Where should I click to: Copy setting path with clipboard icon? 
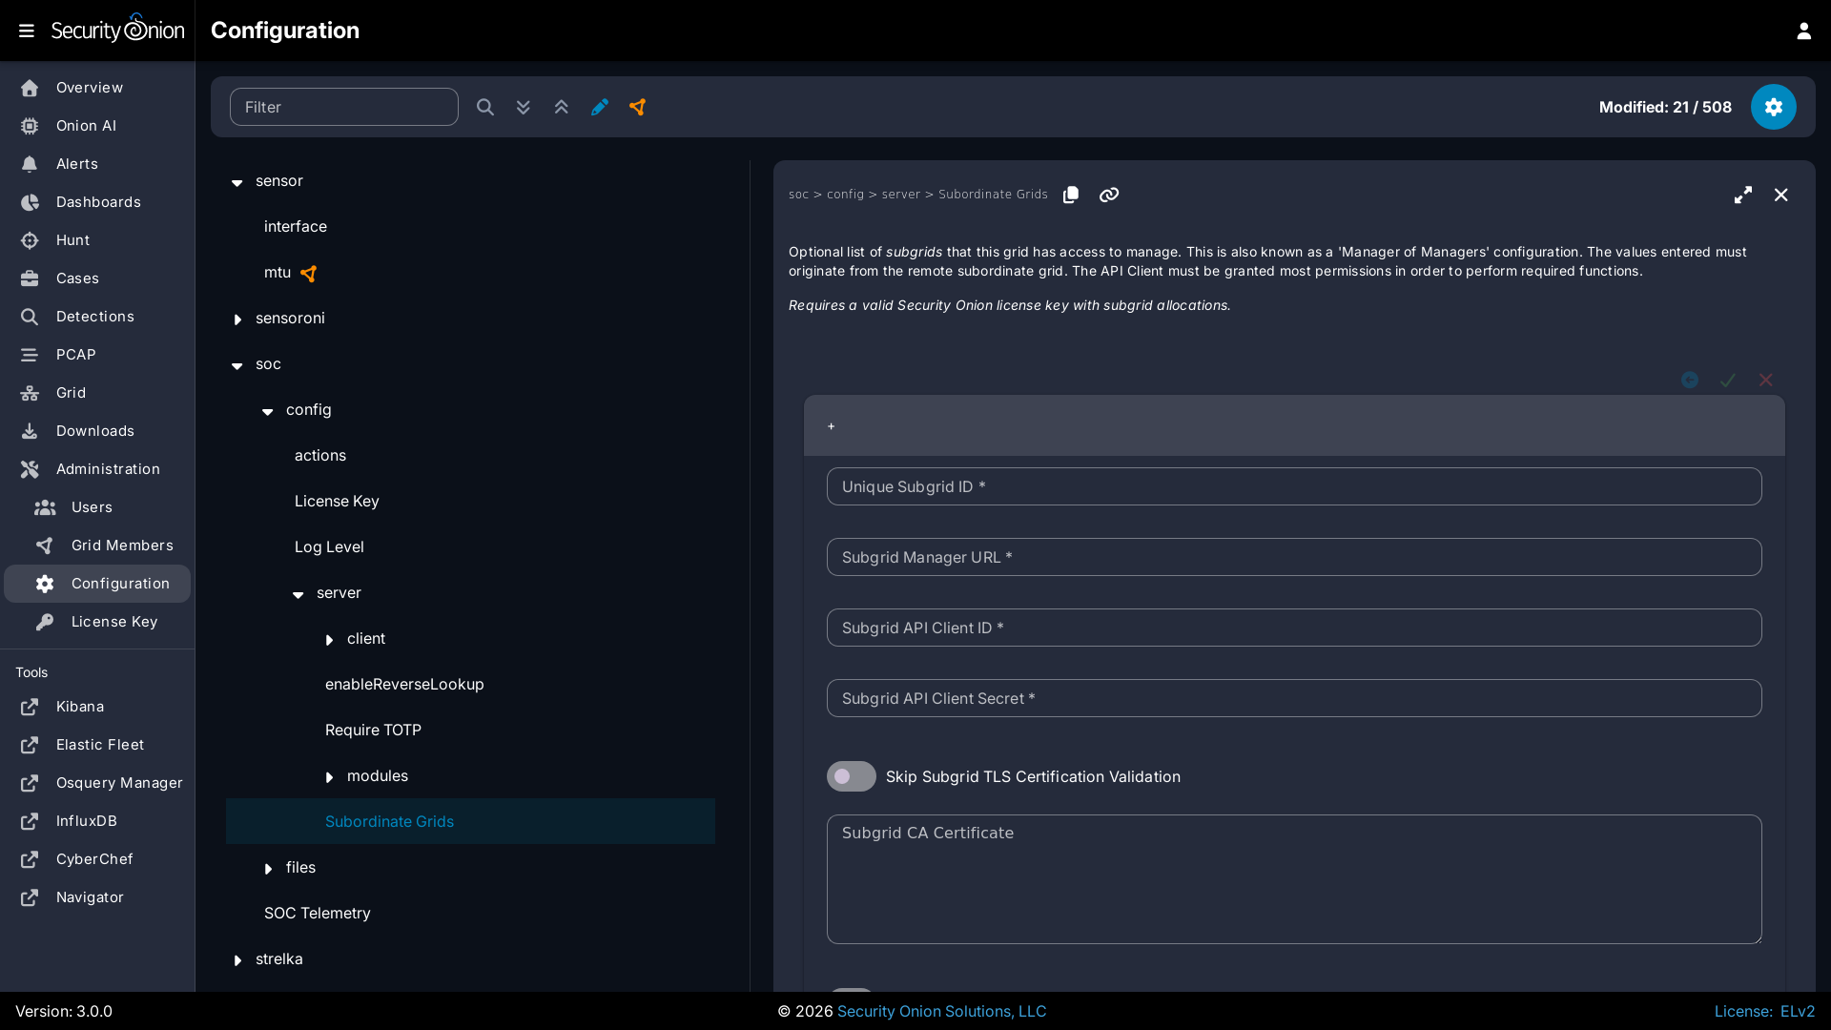(1071, 195)
